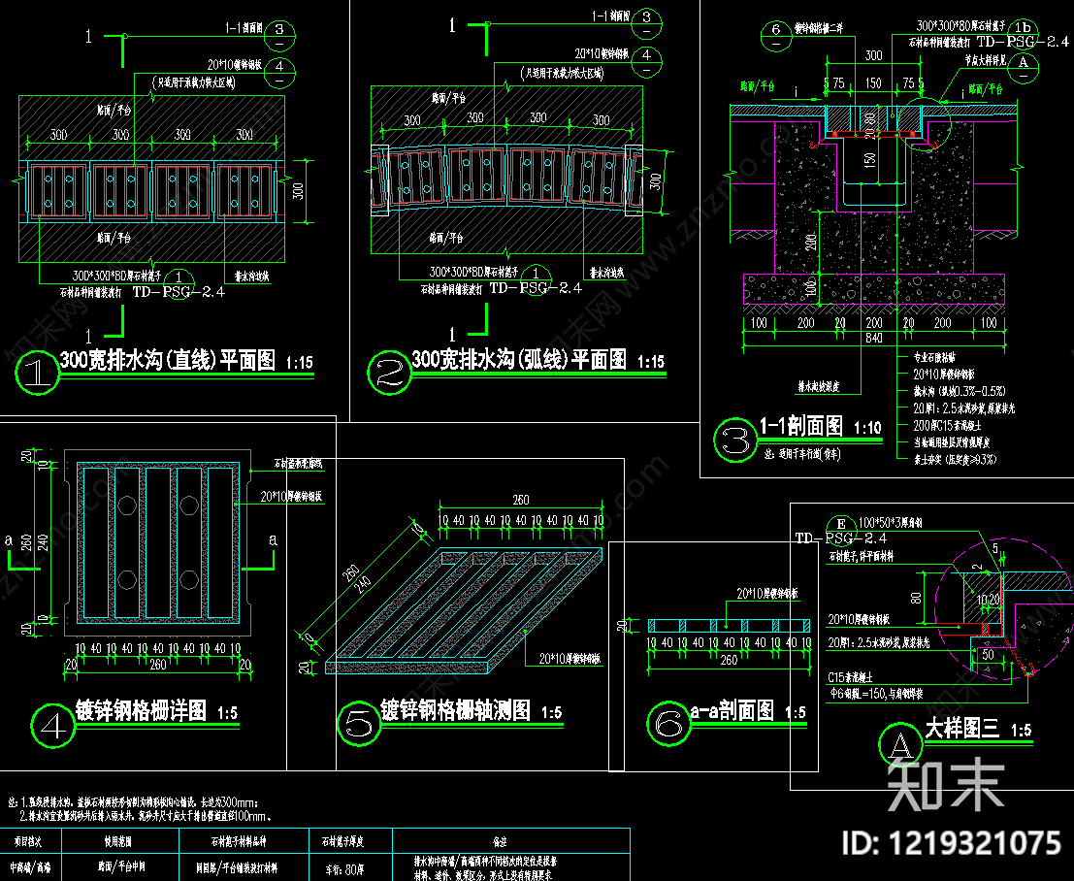
Task: Select the "镀锌钢格栅轴测图" title text
Action: (455, 709)
